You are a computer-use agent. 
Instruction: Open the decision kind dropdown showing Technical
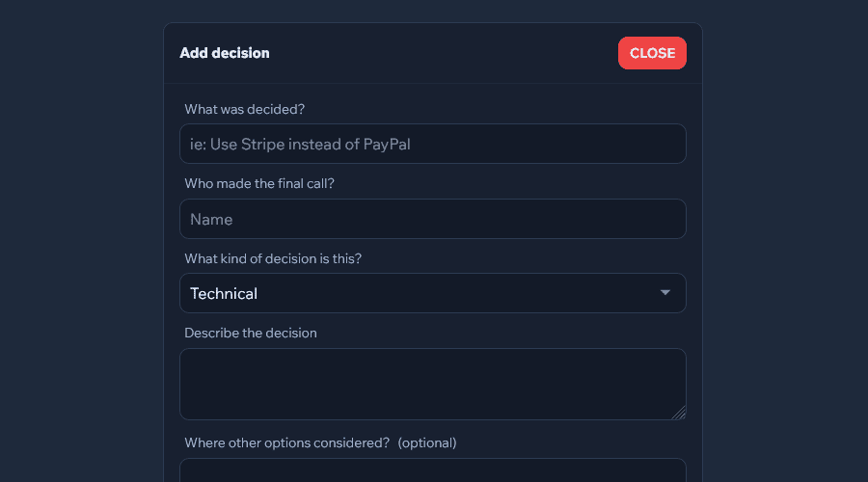click(432, 293)
